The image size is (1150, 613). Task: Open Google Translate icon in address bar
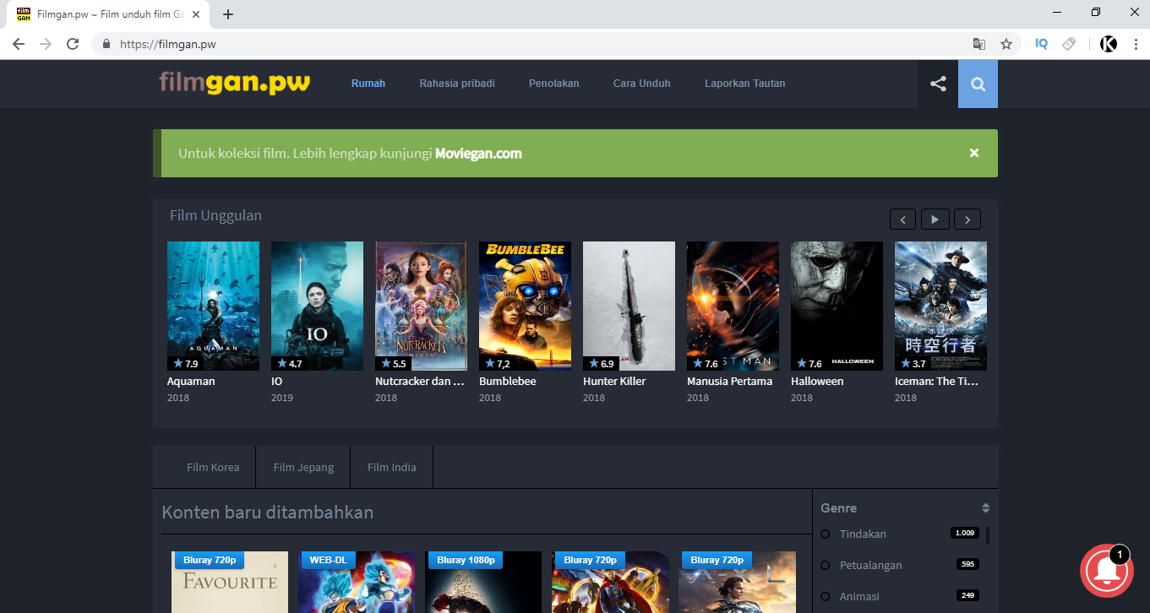[x=980, y=42]
